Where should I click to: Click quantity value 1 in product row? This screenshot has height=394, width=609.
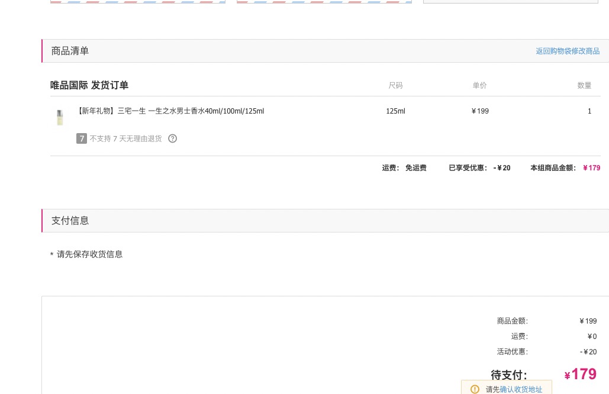[x=589, y=111]
